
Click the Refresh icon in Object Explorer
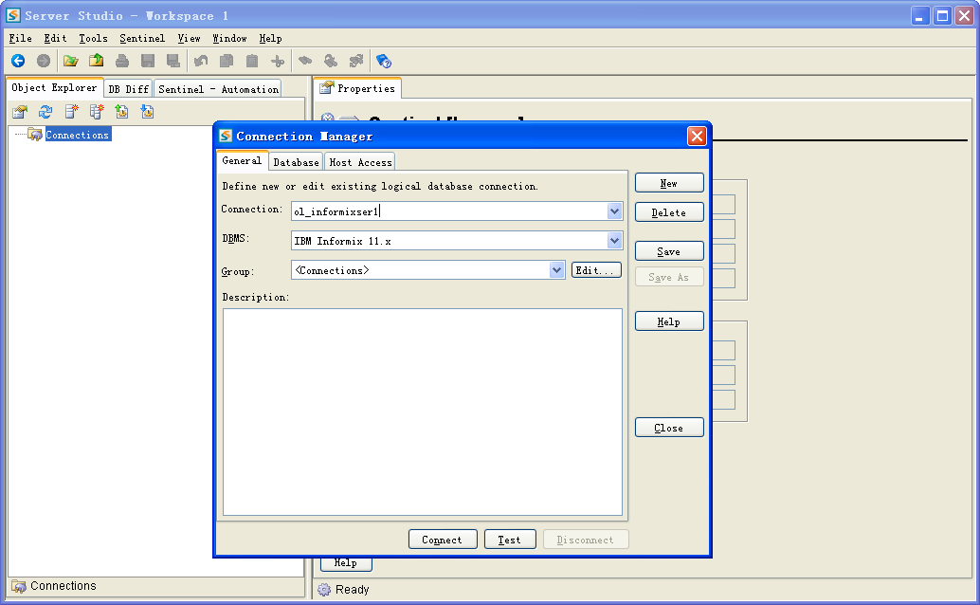pyautogui.click(x=45, y=111)
